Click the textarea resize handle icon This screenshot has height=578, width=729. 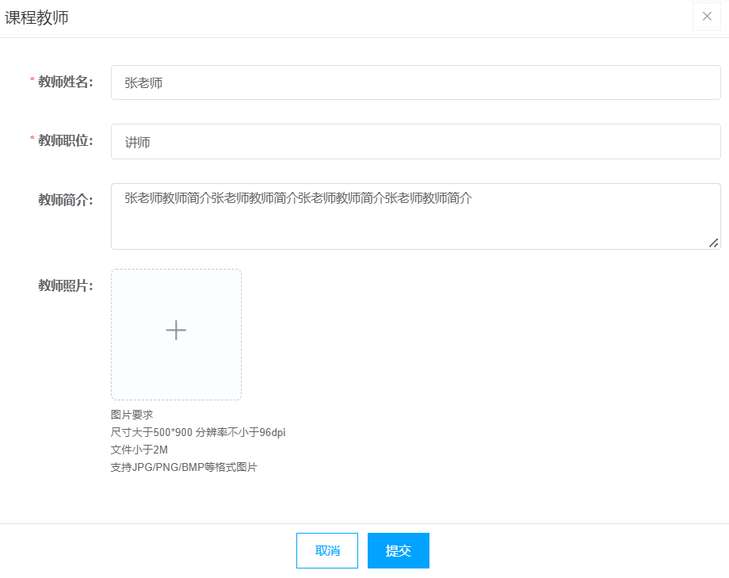click(714, 243)
